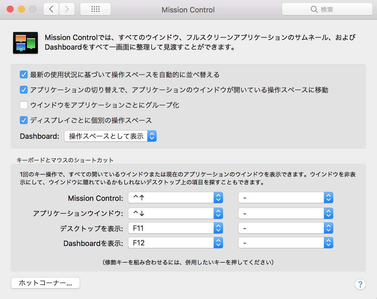Click the red close window button
This screenshot has width=377, height=299.
(10, 9)
